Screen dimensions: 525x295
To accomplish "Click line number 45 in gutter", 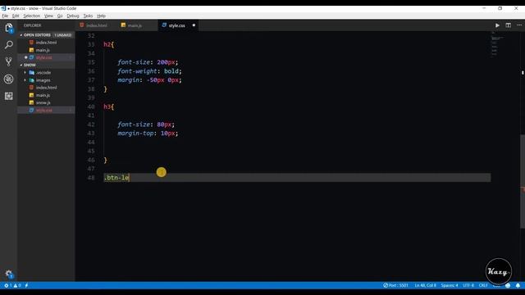I will pyautogui.click(x=91, y=151).
